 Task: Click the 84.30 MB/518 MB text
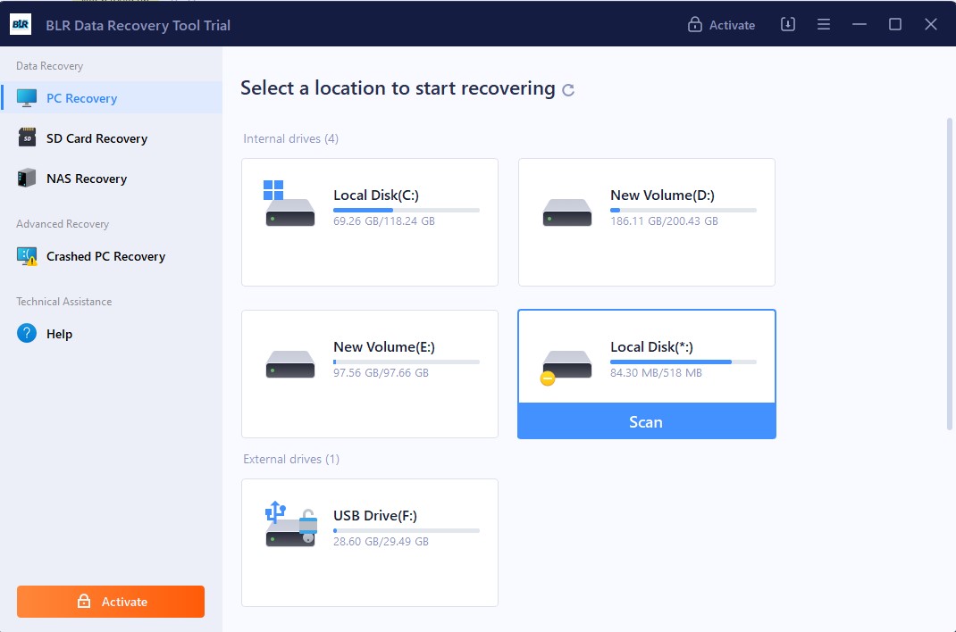(656, 372)
